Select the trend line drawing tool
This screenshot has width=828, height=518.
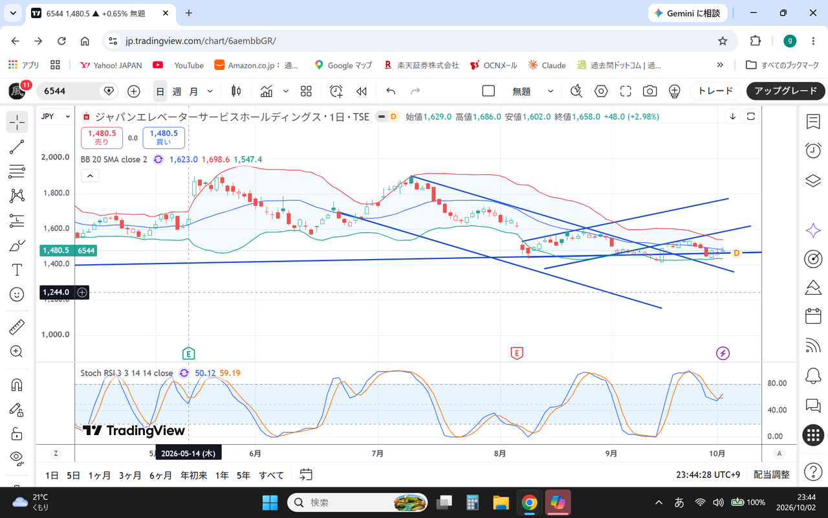pyautogui.click(x=17, y=147)
